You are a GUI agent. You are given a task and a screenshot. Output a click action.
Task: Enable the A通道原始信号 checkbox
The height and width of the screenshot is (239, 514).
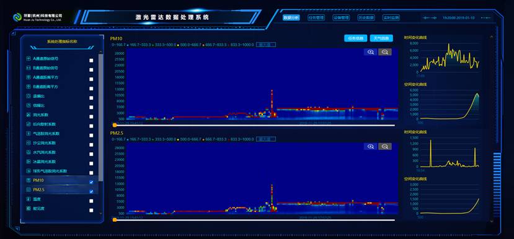point(91,61)
